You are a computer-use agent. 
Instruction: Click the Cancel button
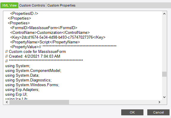158,112
